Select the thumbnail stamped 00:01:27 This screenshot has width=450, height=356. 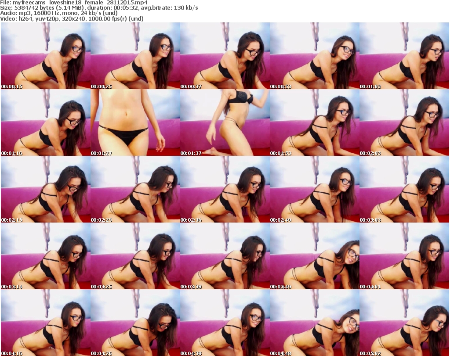135,122
